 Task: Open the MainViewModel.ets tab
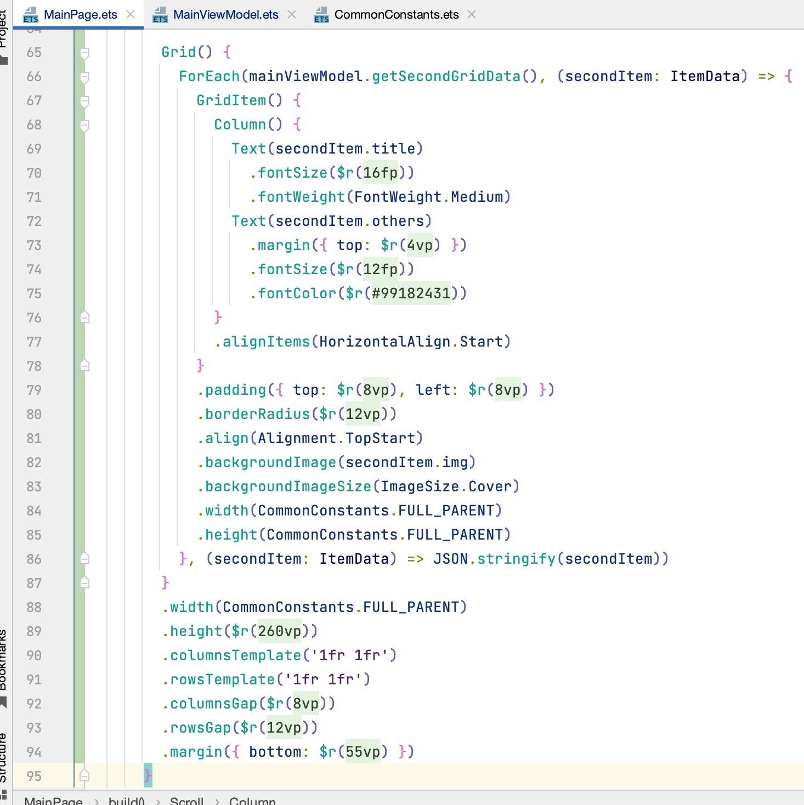[225, 14]
